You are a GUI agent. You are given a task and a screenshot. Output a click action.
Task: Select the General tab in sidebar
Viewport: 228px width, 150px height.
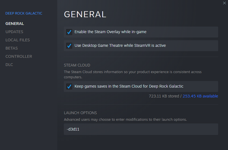click(x=15, y=24)
